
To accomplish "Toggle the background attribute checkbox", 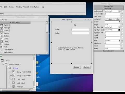I will click(122, 11).
